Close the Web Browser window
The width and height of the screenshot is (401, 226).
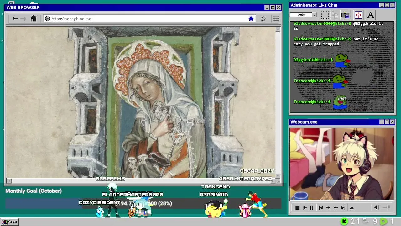point(279,8)
